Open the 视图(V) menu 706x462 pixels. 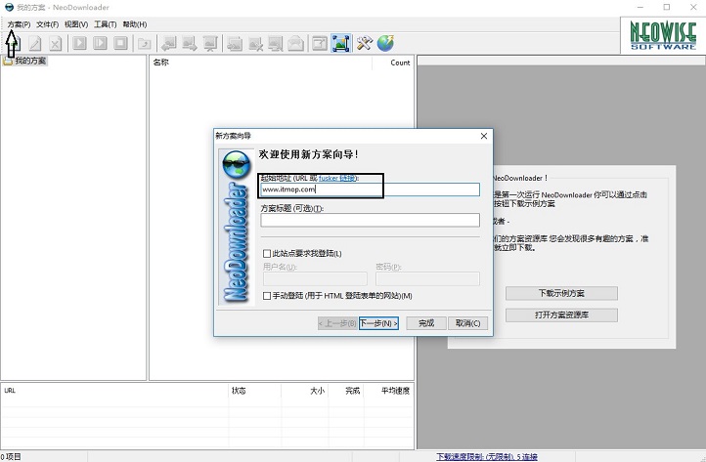[76, 24]
